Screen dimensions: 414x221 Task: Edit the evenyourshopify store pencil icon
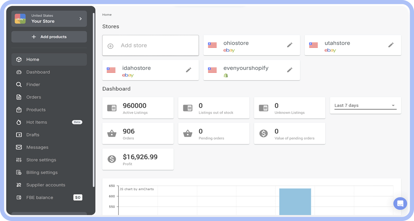290,70
